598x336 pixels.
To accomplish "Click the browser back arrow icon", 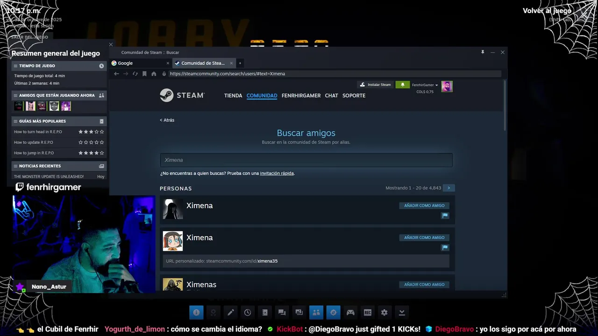I will click(116, 74).
